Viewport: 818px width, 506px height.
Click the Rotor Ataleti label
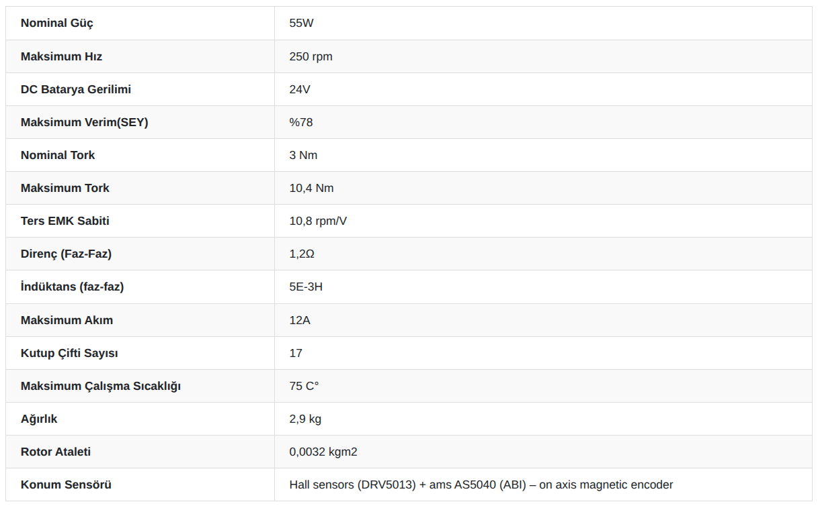point(56,452)
